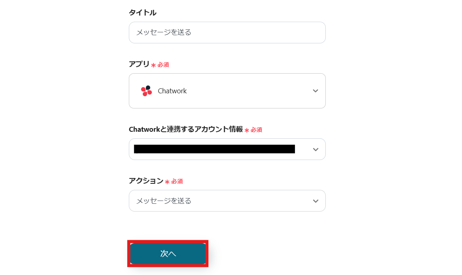Click the 必須 text next to アプリ
This screenshot has width=462, height=275.
tap(163, 65)
